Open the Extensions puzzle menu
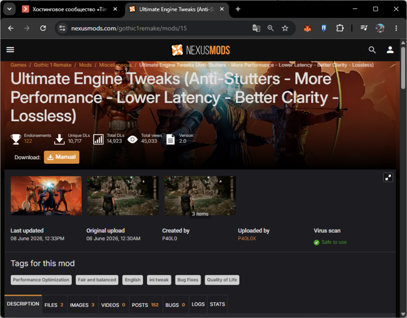The width and height of the screenshot is (407, 318). coord(340,28)
